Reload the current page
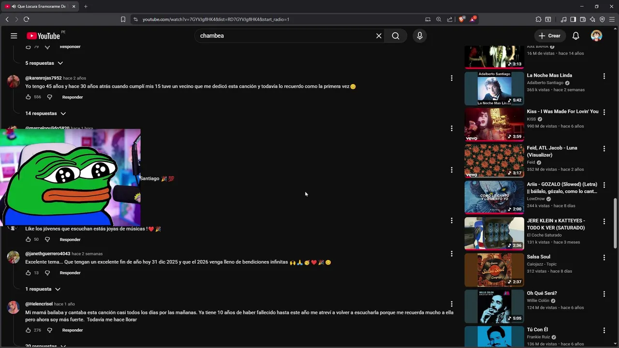Viewport: 619px width, 348px height. tap(26, 19)
